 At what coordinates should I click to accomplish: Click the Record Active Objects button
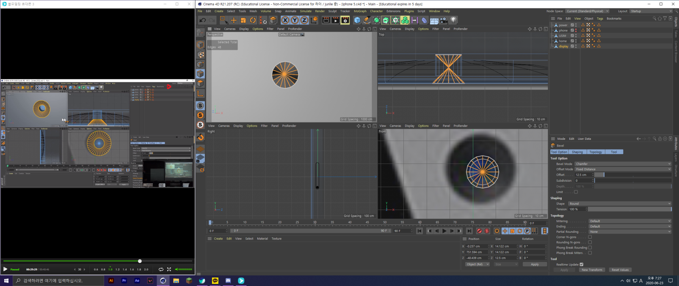tap(479, 231)
